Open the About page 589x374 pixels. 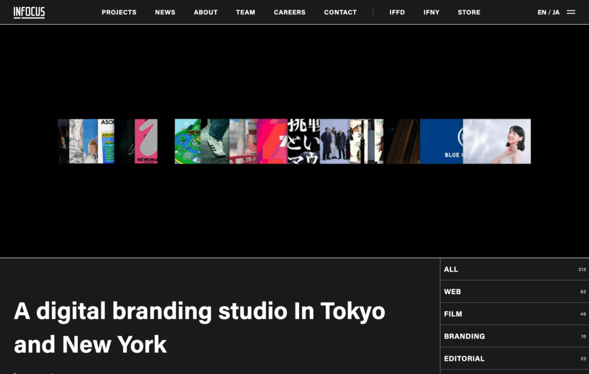click(205, 12)
